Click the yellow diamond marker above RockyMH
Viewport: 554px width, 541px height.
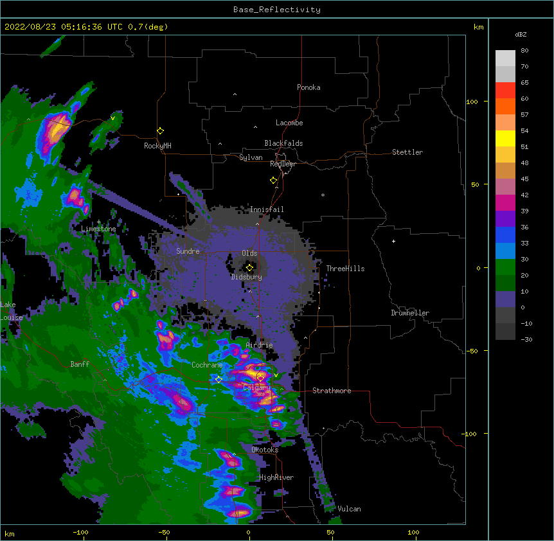click(x=160, y=131)
